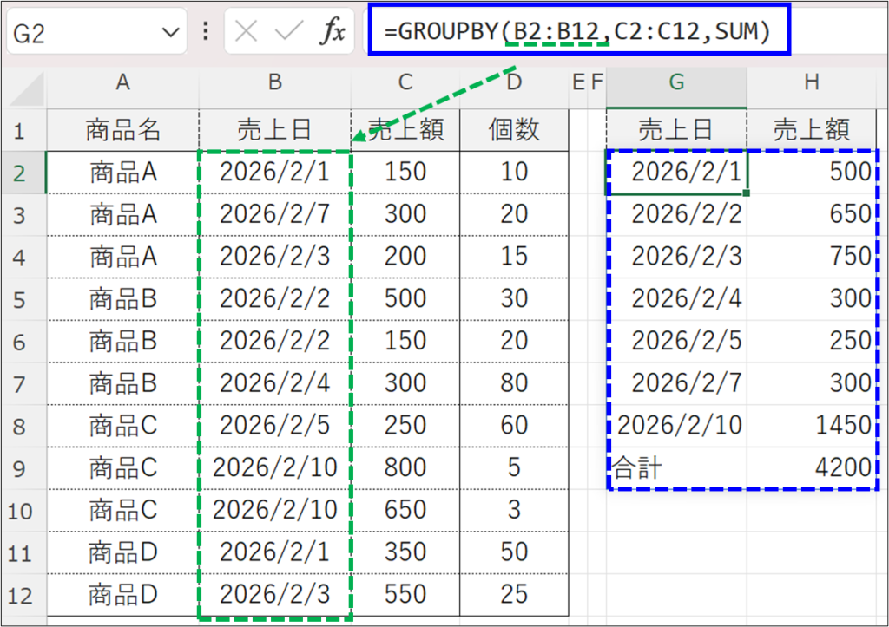Click the Cancel X icon in formula bar

pos(247,32)
